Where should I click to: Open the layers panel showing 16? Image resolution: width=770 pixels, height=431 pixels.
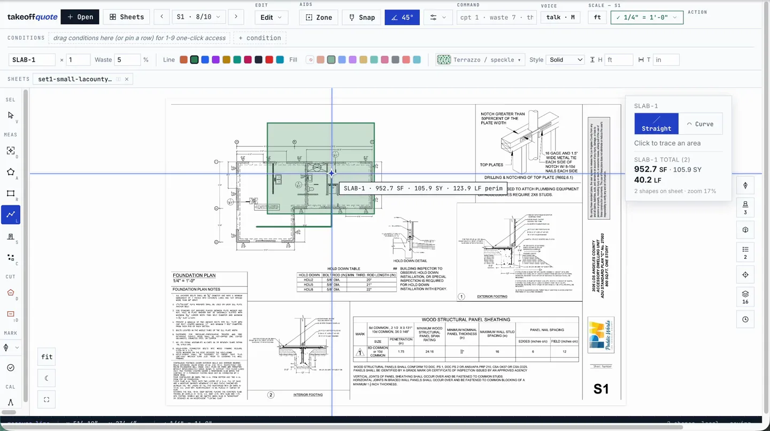pos(745,297)
